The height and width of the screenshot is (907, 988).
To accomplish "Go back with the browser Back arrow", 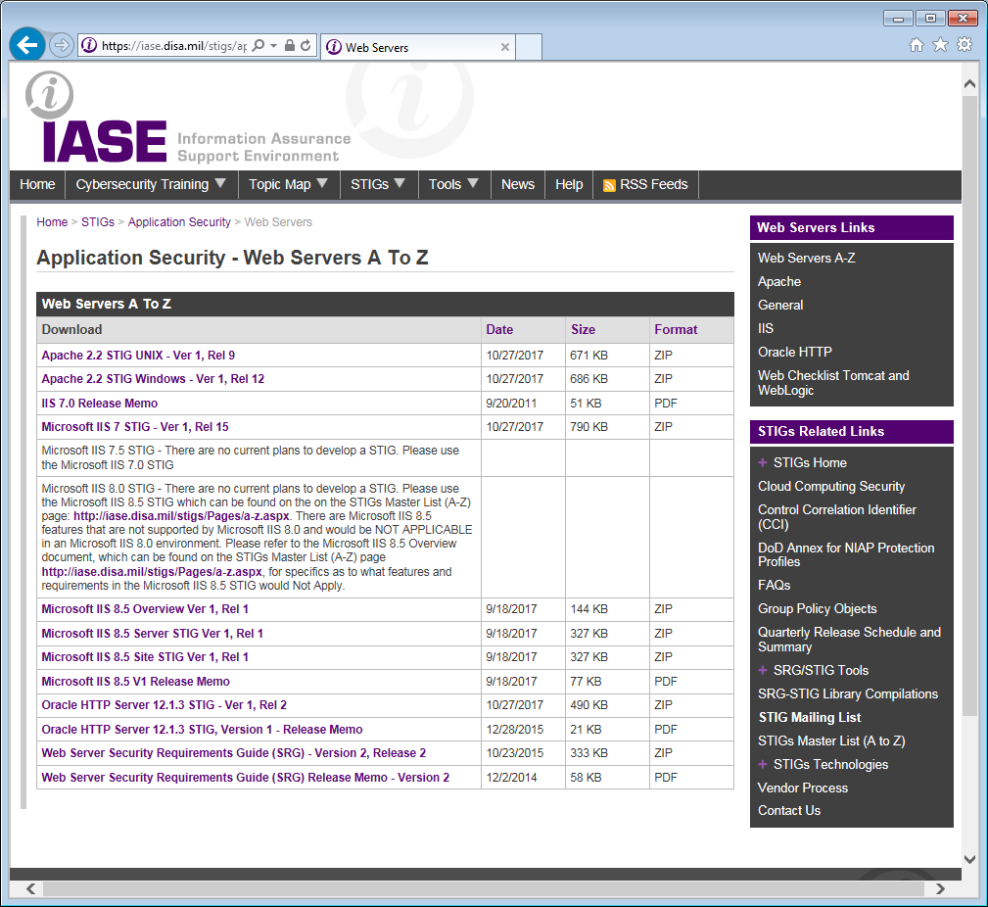I will click(27, 45).
